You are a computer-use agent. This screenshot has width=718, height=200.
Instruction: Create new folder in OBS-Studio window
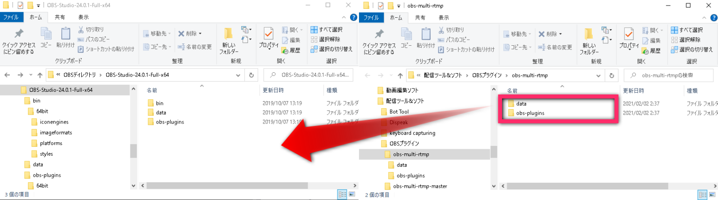(x=229, y=41)
